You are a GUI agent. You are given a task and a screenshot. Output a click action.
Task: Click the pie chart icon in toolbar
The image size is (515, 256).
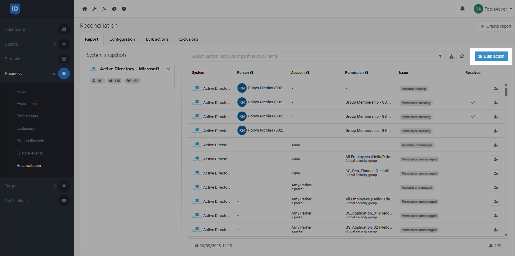click(x=114, y=9)
